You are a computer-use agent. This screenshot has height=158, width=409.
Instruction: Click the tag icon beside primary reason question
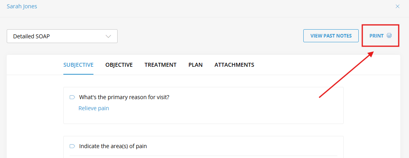[x=72, y=97]
